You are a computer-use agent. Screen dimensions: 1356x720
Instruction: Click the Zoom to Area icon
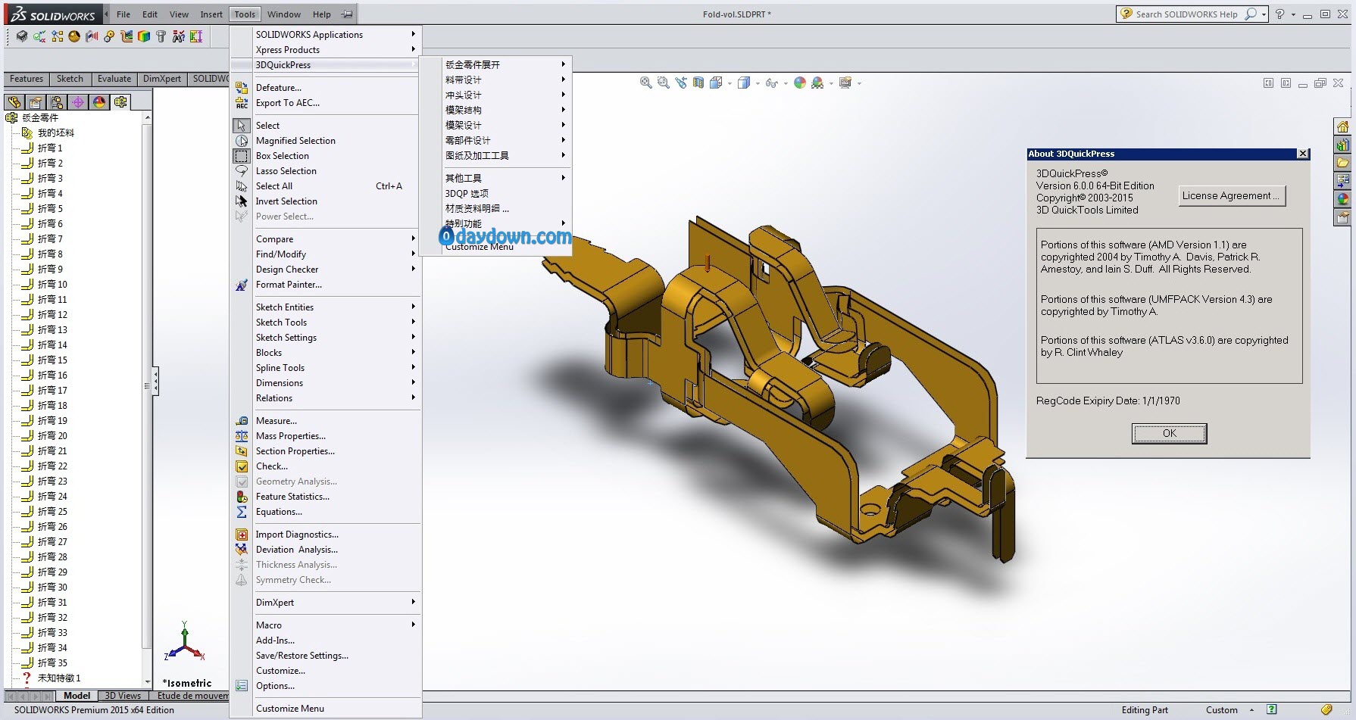click(663, 83)
